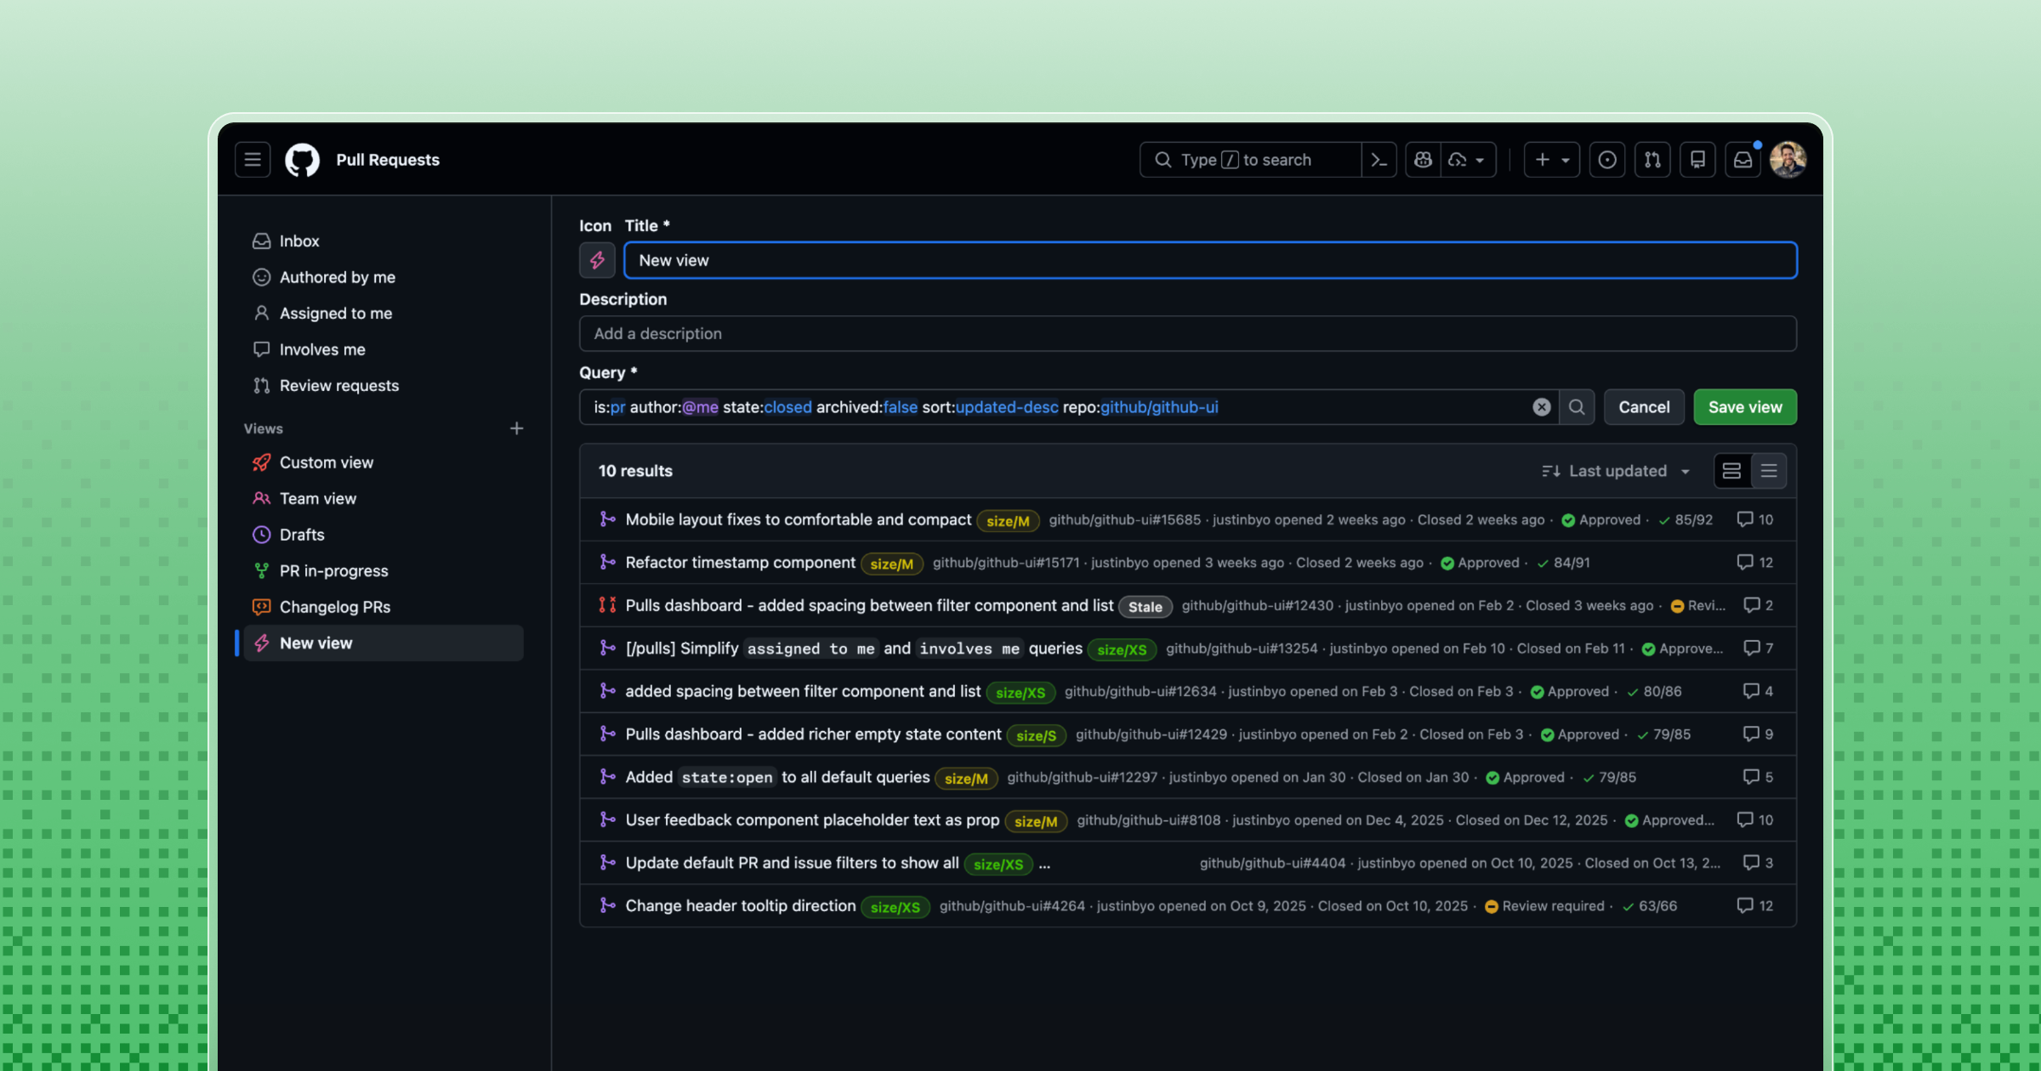
Task: Clear the query with the X icon
Action: (1542, 407)
